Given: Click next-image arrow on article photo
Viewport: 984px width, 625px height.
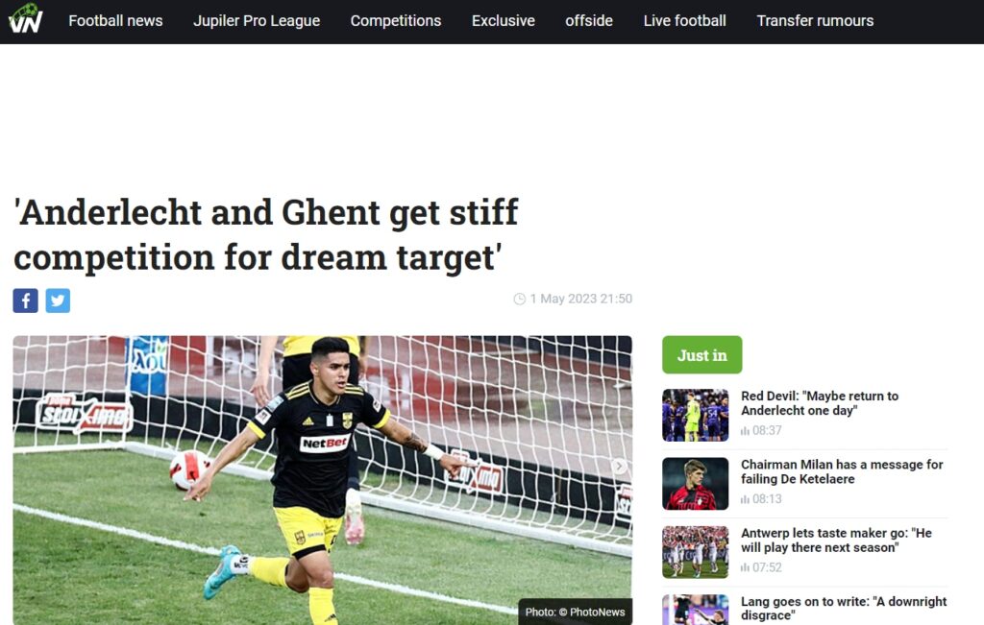Looking at the screenshot, I should coord(619,466).
